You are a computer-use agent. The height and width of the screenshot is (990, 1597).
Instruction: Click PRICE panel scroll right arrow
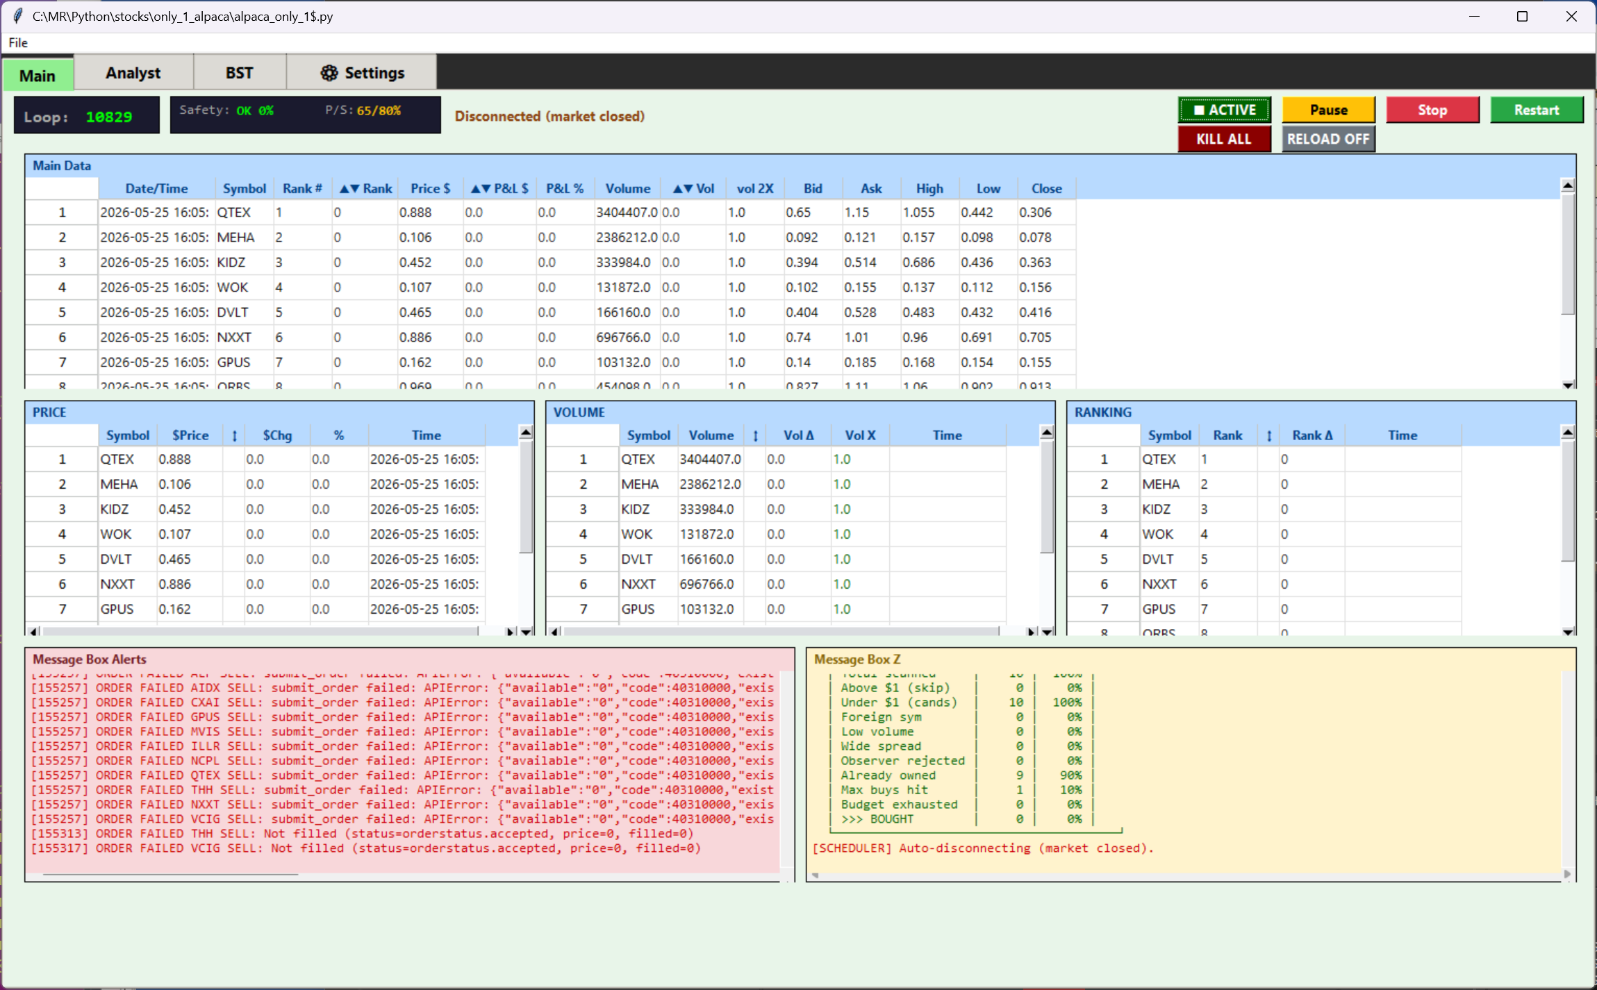click(x=511, y=632)
